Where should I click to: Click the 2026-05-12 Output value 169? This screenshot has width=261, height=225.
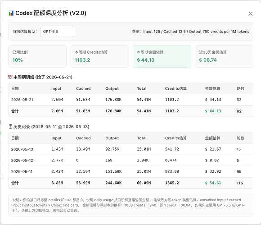coord(109,160)
